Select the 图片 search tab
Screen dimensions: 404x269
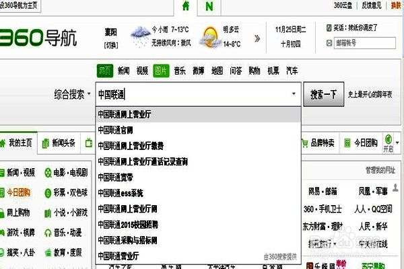pyautogui.click(x=161, y=71)
